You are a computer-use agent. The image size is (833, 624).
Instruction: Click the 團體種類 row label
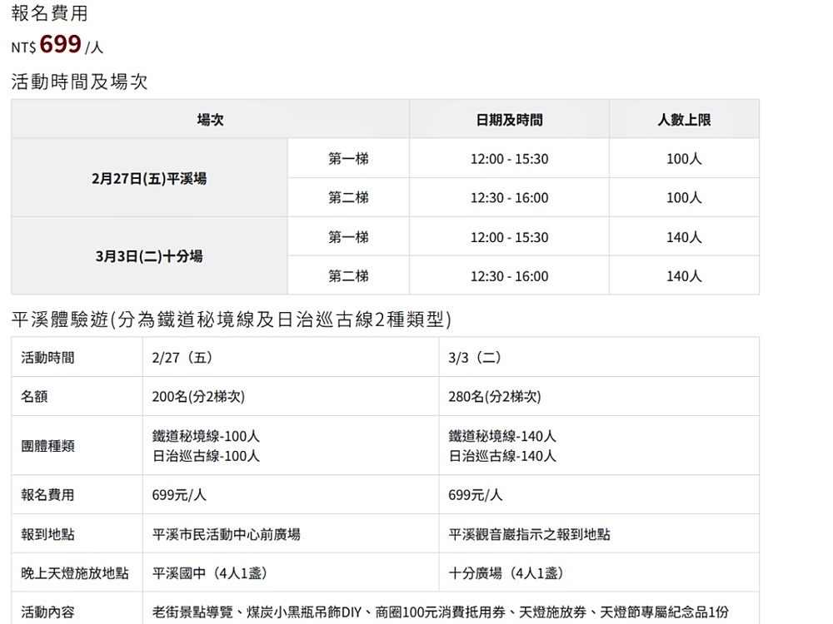[x=47, y=446]
